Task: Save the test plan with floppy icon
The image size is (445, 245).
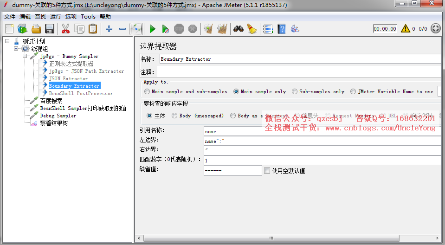Action: coord(50,29)
